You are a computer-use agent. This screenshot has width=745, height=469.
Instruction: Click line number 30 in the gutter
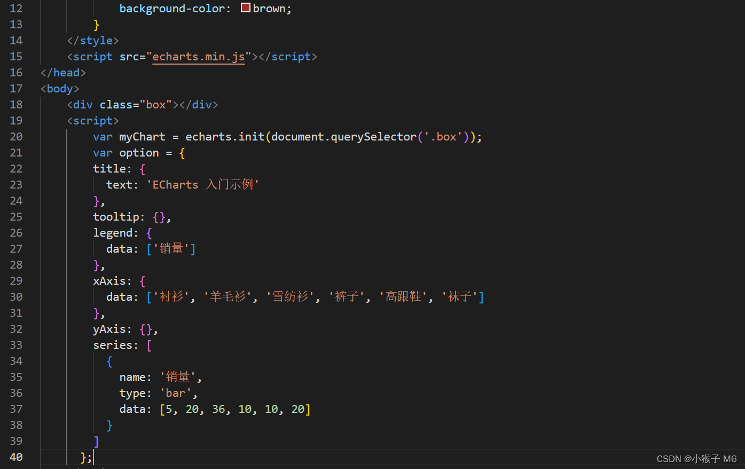pyautogui.click(x=16, y=297)
